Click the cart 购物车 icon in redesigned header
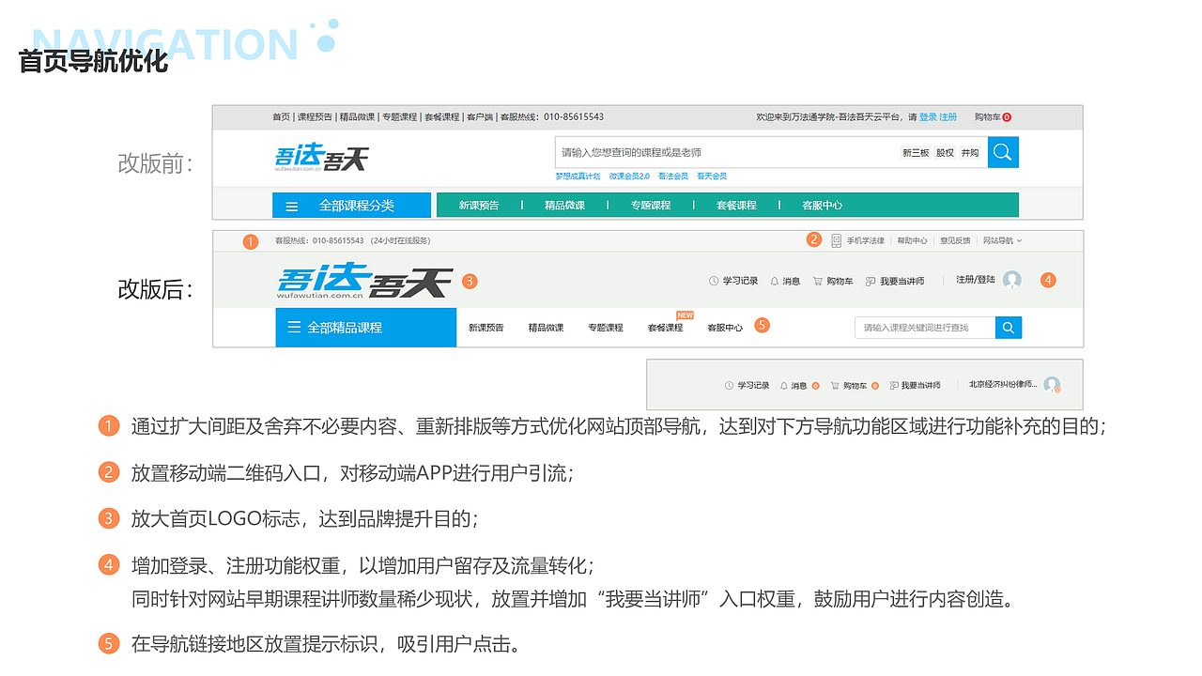The image size is (1202, 676). [x=818, y=281]
